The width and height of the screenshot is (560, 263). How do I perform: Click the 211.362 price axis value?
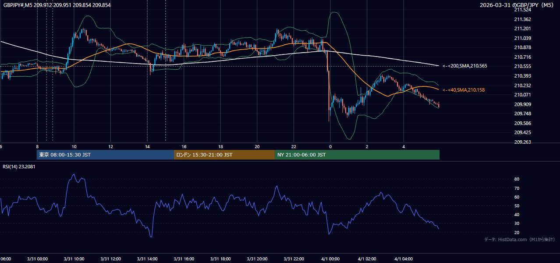522,19
